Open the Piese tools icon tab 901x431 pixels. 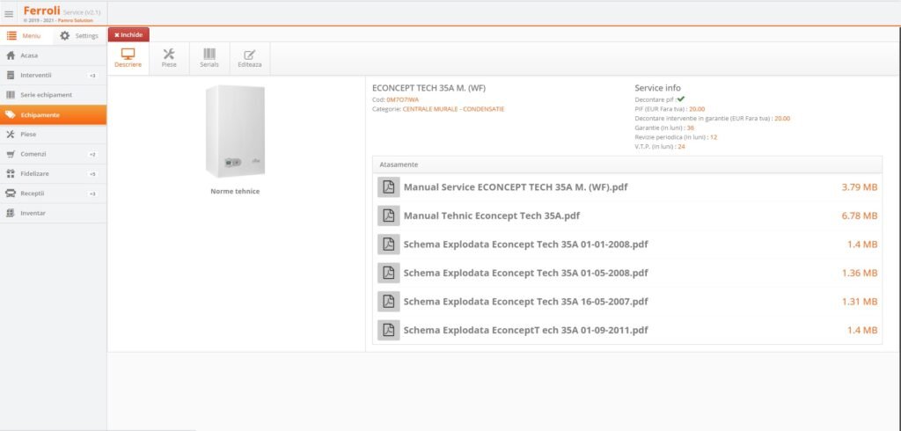tap(169, 58)
